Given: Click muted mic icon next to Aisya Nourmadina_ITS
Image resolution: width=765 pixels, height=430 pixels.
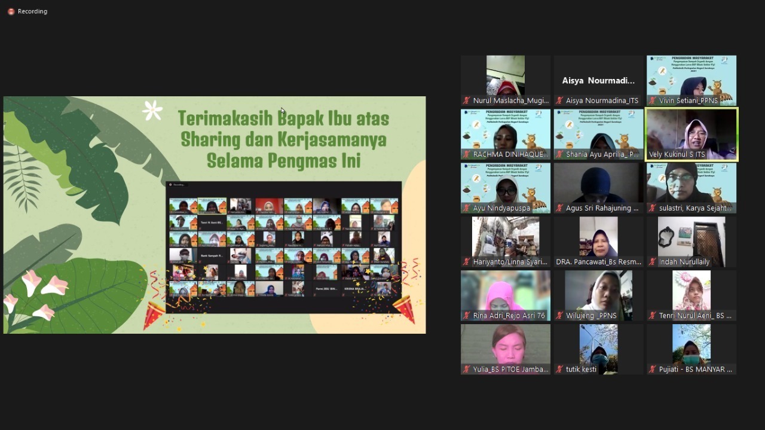Looking at the screenshot, I should pos(560,100).
